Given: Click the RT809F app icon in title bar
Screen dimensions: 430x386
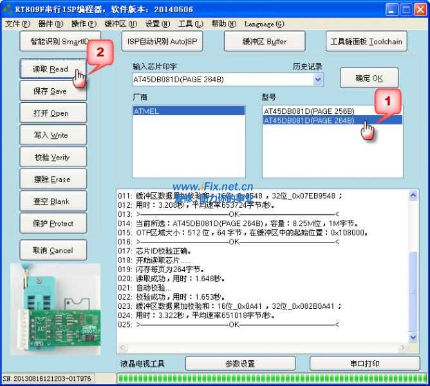Looking at the screenshot, I should tap(8, 9).
